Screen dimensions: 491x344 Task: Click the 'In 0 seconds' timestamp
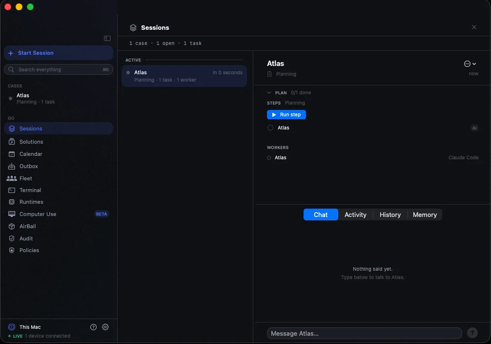pos(227,72)
